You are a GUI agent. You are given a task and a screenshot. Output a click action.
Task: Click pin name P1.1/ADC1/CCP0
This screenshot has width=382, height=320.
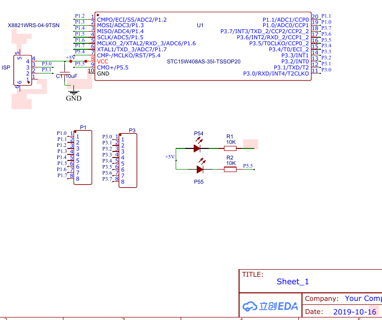tap(285, 20)
